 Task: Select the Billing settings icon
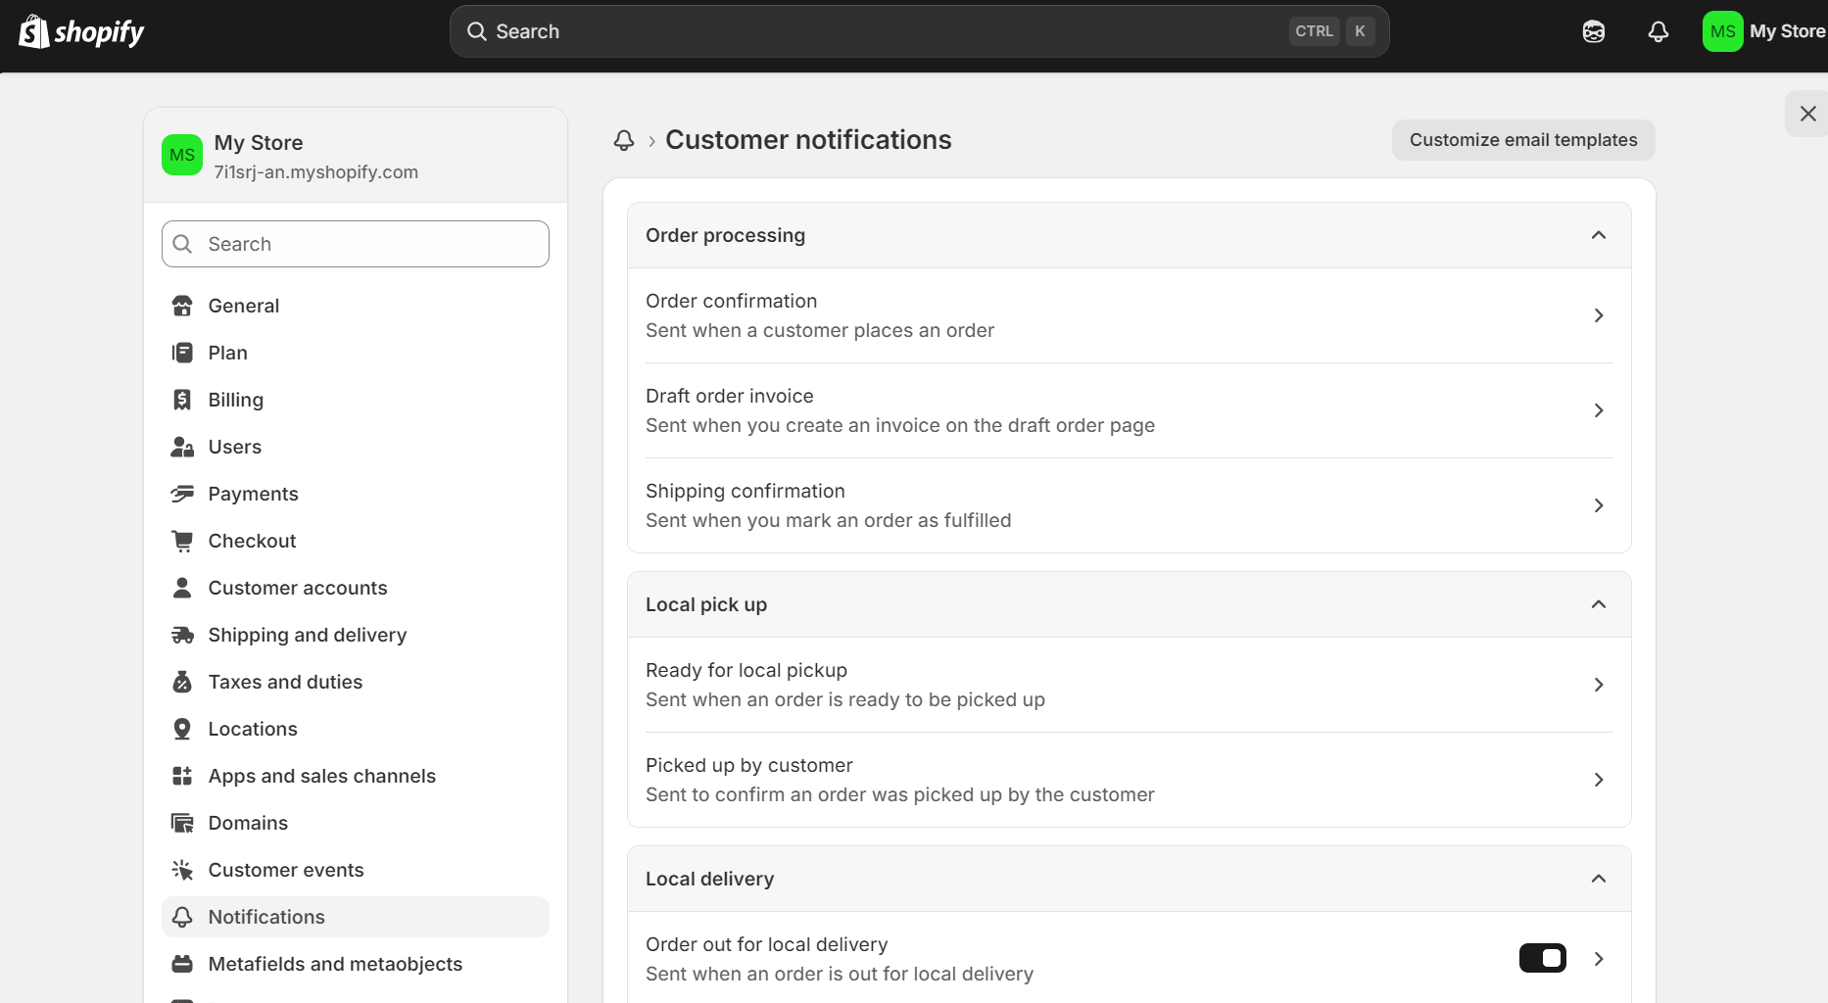182,399
